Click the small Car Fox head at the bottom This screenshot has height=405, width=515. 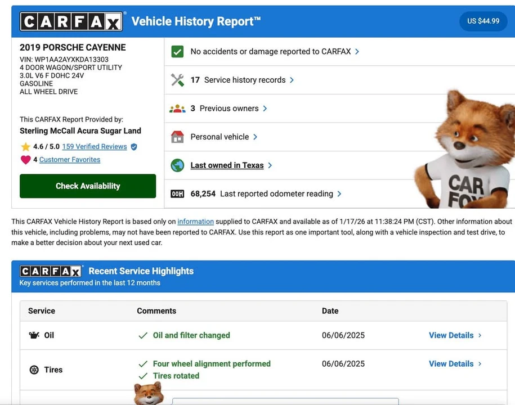pos(149,393)
